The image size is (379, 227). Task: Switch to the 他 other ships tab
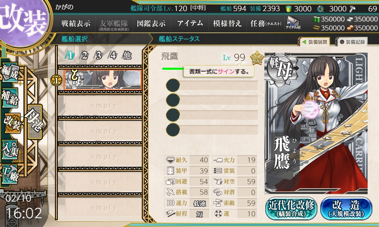127,56
